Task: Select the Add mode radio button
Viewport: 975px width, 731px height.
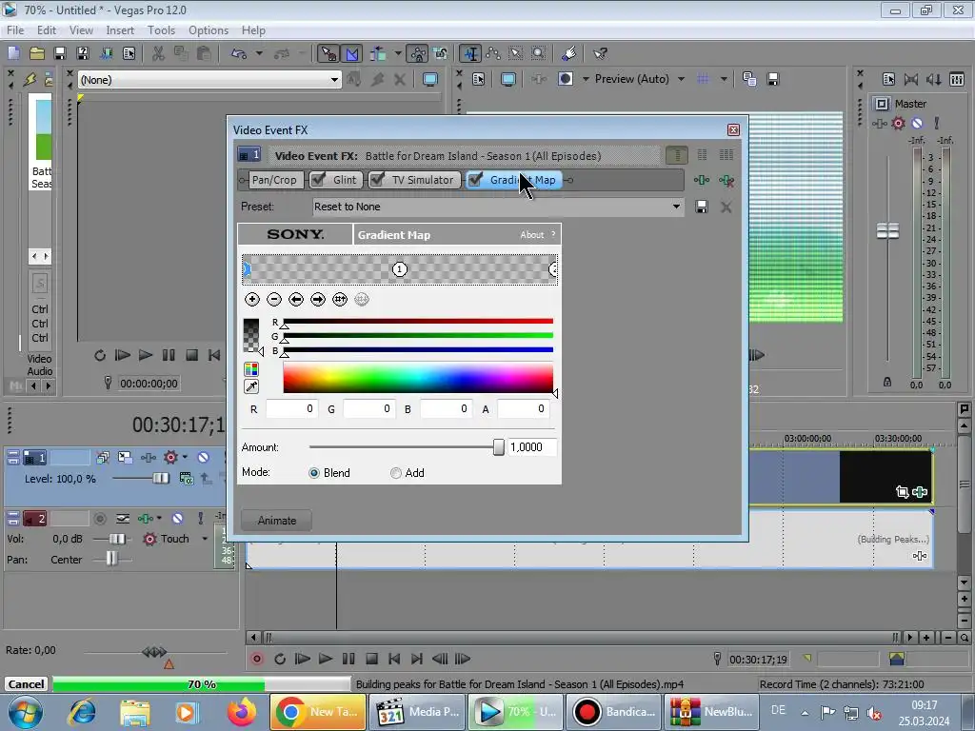Action: 395,473
